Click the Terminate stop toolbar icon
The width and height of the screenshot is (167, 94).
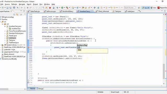click(x=28, y=8)
